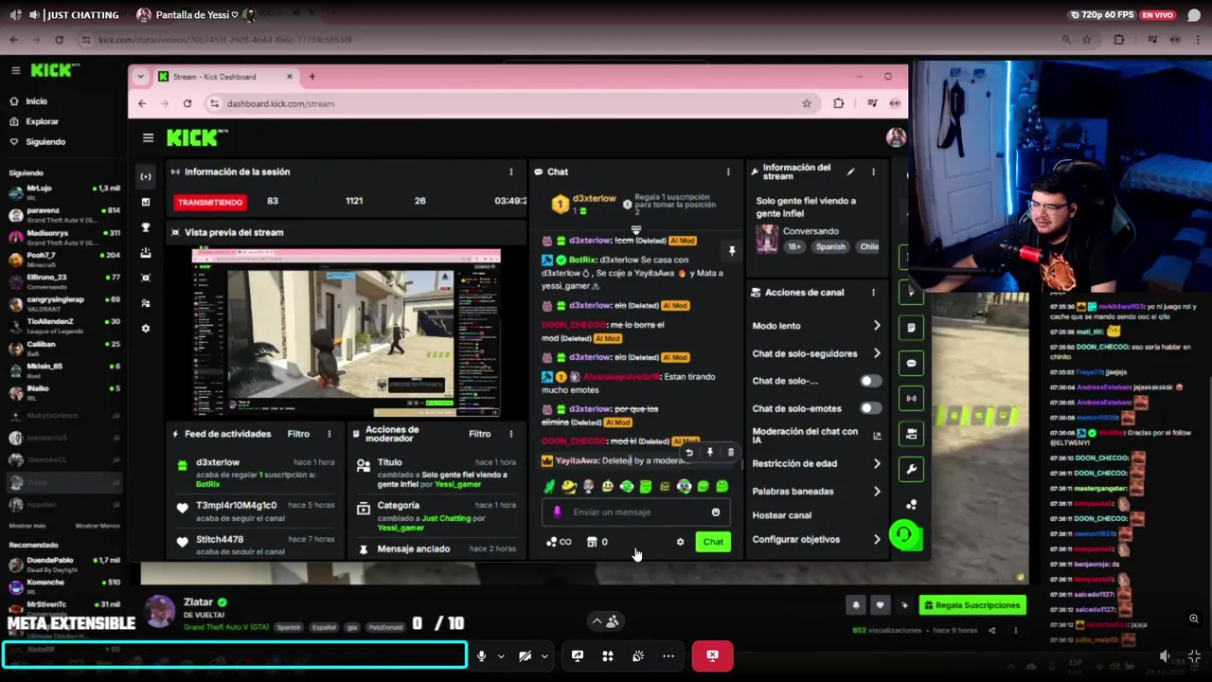This screenshot has width=1212, height=682.
Task: Open more options ellipsis in call toolbar
Action: 668,655
